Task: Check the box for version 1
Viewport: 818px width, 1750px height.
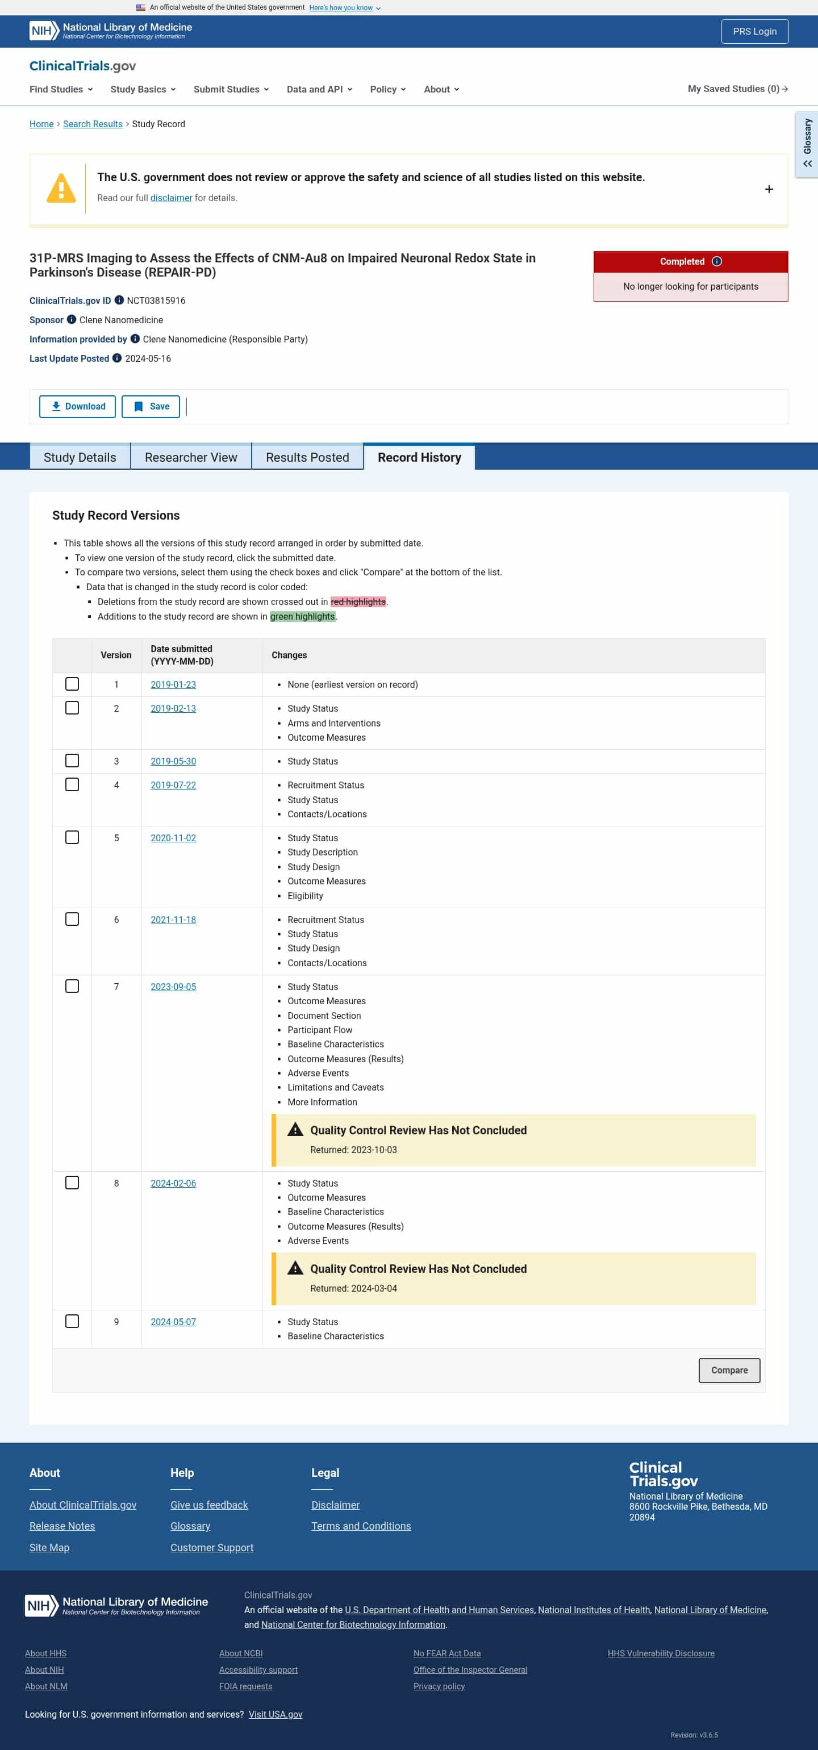Action: point(72,684)
